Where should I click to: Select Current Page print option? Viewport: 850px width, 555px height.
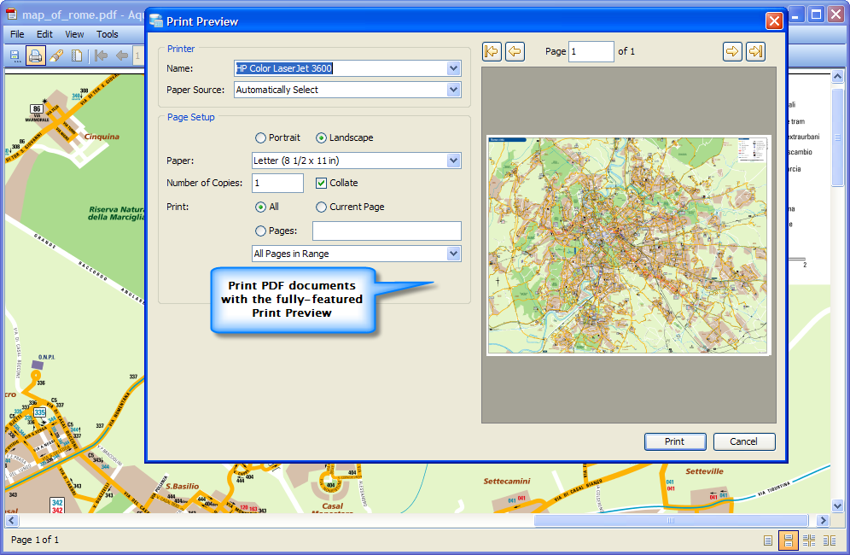point(322,207)
